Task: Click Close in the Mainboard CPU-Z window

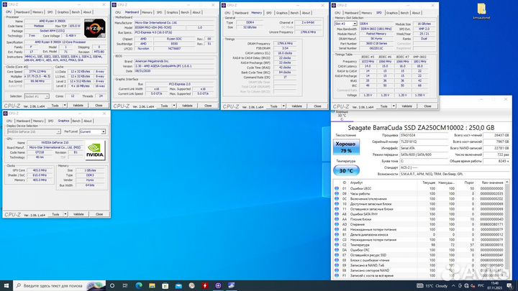Action: tap(208, 106)
